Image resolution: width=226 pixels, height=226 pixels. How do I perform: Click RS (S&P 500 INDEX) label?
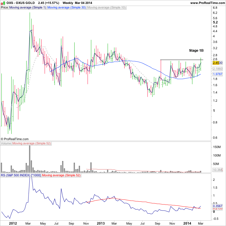coord(21,175)
